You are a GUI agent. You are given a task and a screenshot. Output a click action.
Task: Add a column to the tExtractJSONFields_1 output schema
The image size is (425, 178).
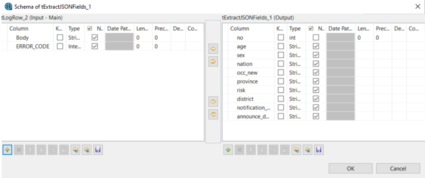[228, 150]
